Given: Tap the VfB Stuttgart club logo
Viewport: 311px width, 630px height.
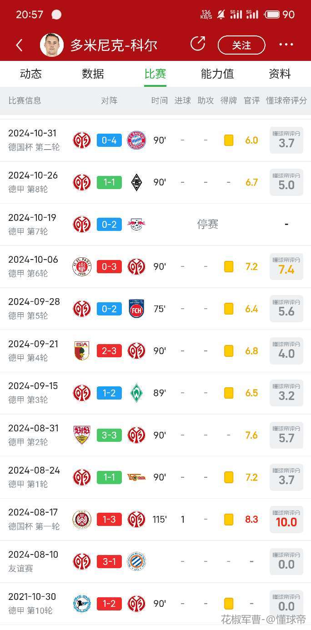Looking at the screenshot, I should (x=82, y=435).
